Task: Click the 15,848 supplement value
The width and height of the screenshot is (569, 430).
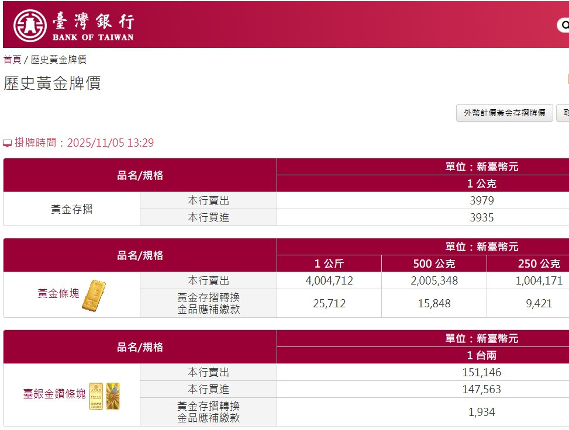Action: [x=434, y=303]
